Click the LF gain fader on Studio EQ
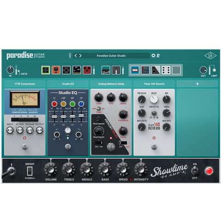Image resolution: width=221 pixels, height=221 pixels. [54, 116]
